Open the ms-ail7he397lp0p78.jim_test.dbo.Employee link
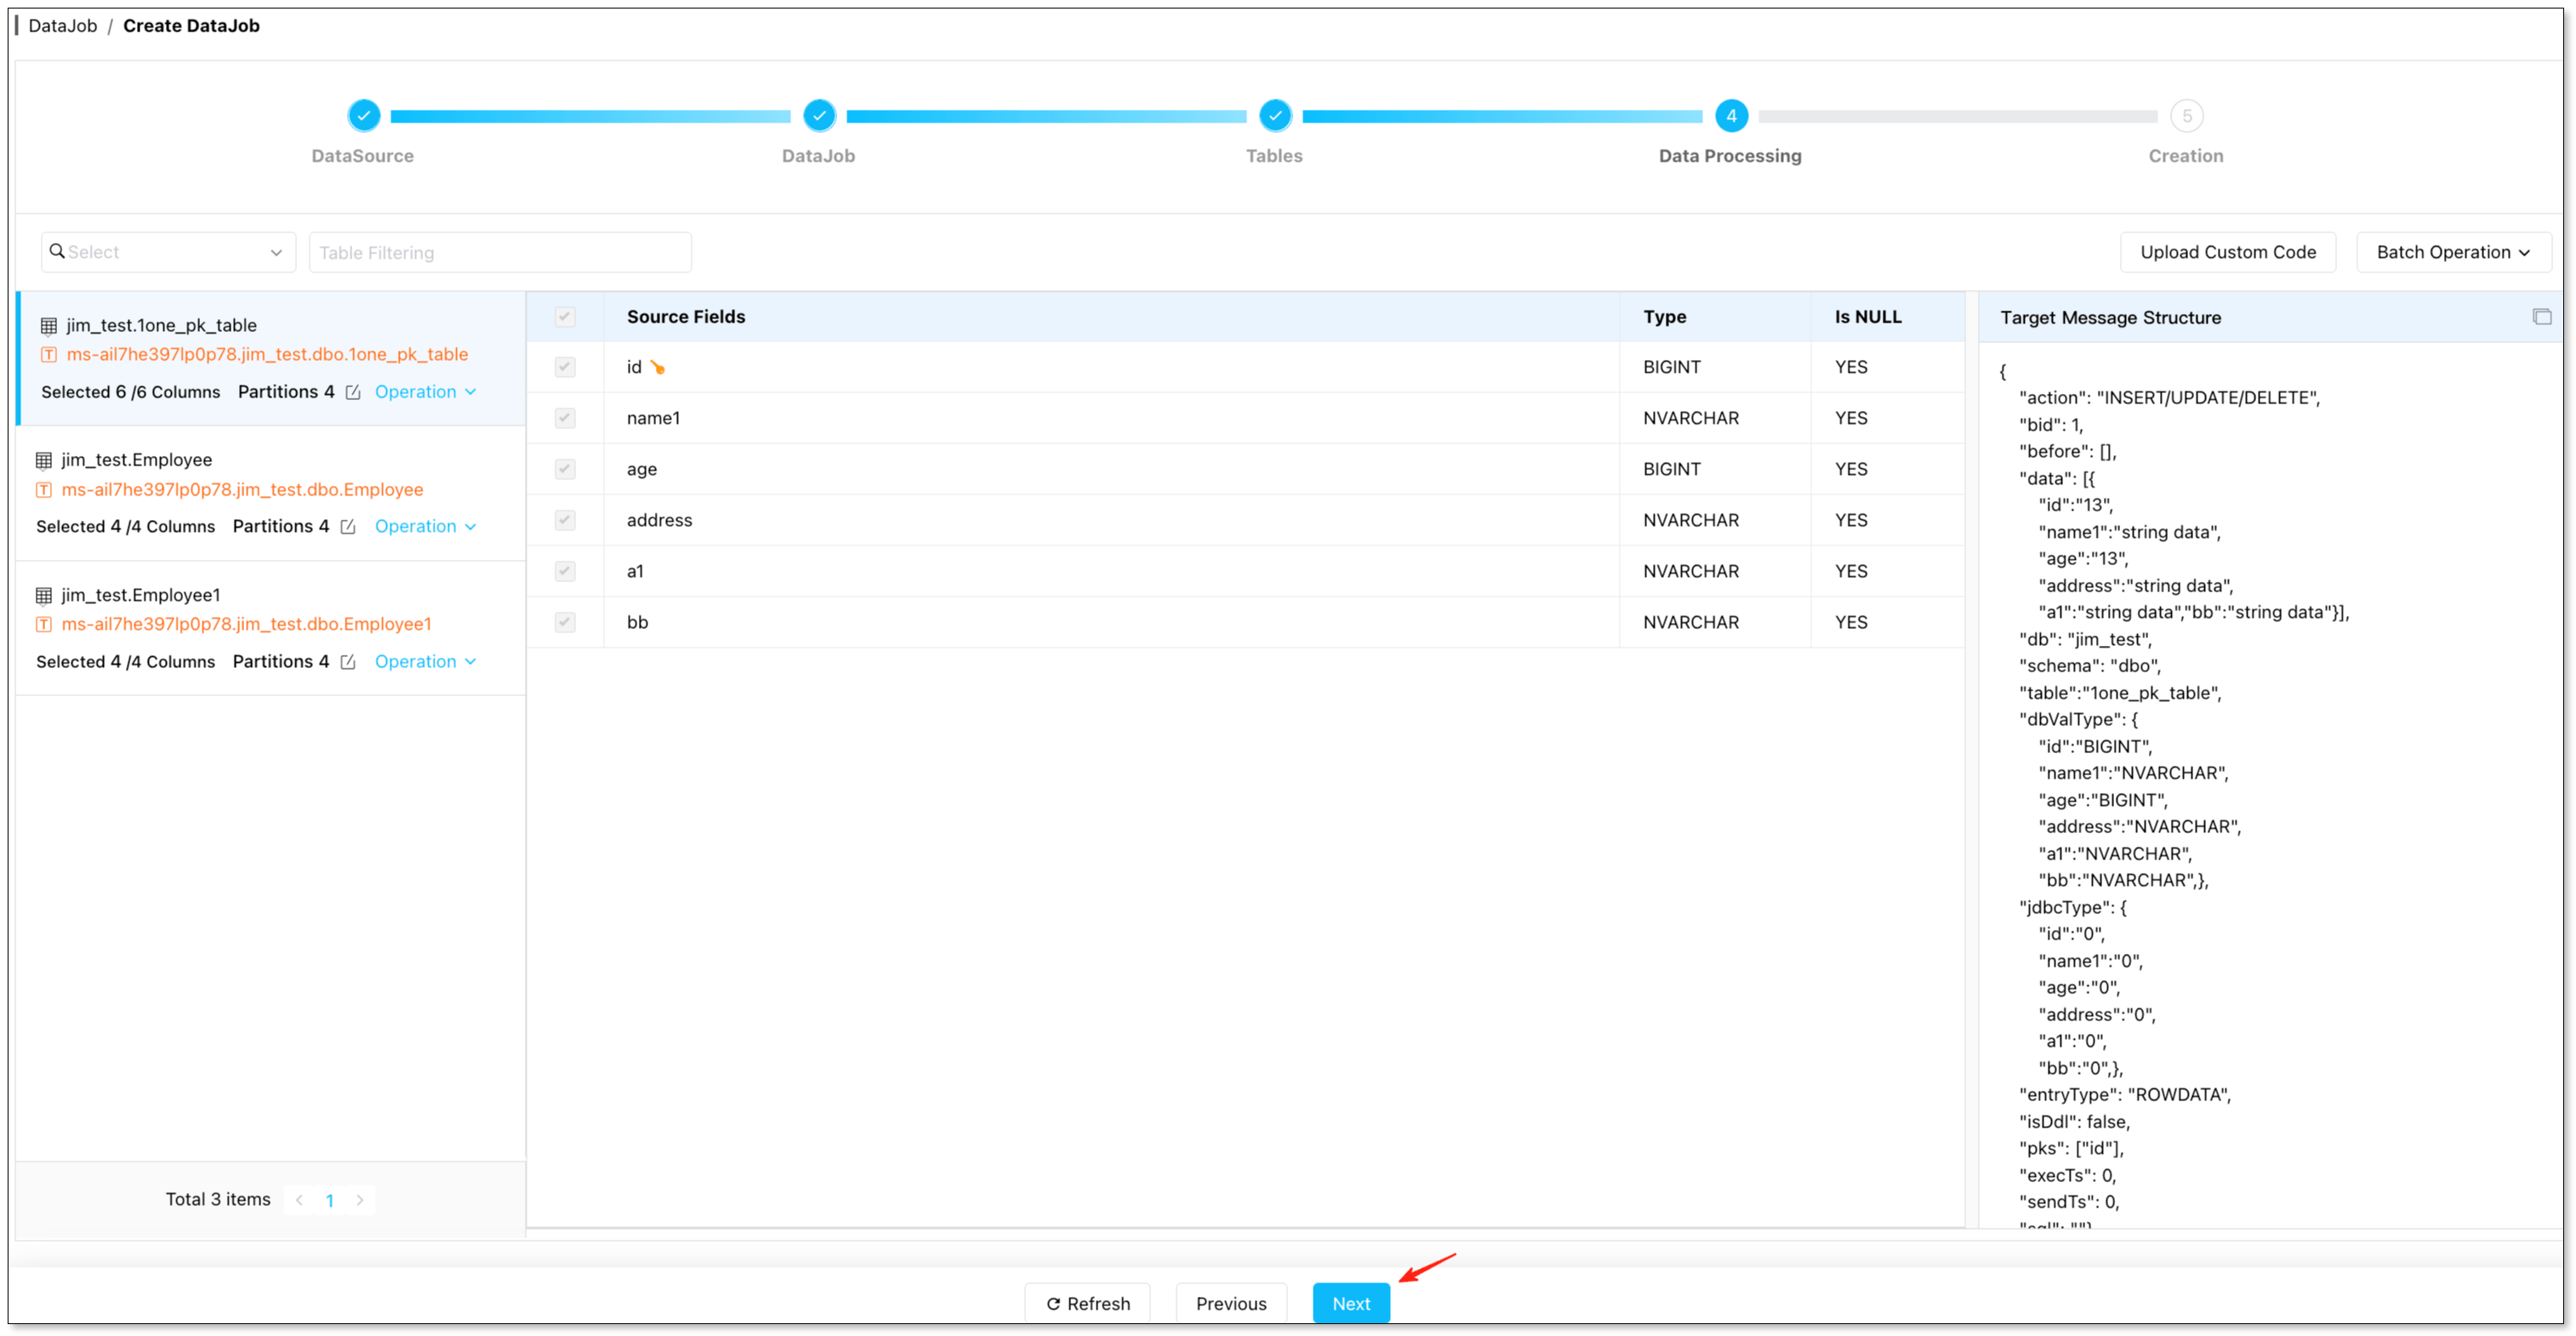 click(243, 490)
